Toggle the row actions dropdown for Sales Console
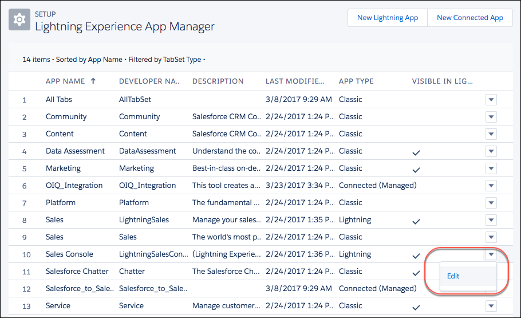Image resolution: width=521 pixels, height=318 pixels. click(491, 254)
